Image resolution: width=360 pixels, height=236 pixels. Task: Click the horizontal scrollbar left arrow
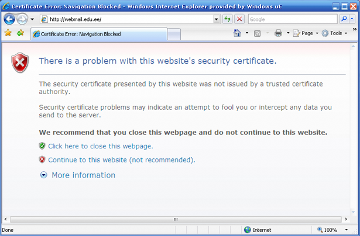(x=5, y=219)
